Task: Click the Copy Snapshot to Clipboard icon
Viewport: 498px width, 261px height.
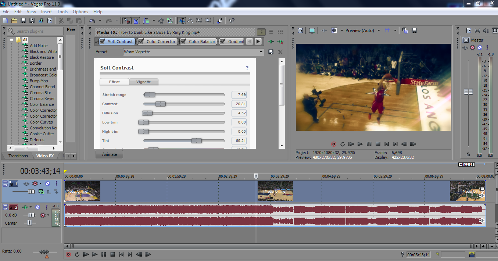Action: (x=405, y=31)
